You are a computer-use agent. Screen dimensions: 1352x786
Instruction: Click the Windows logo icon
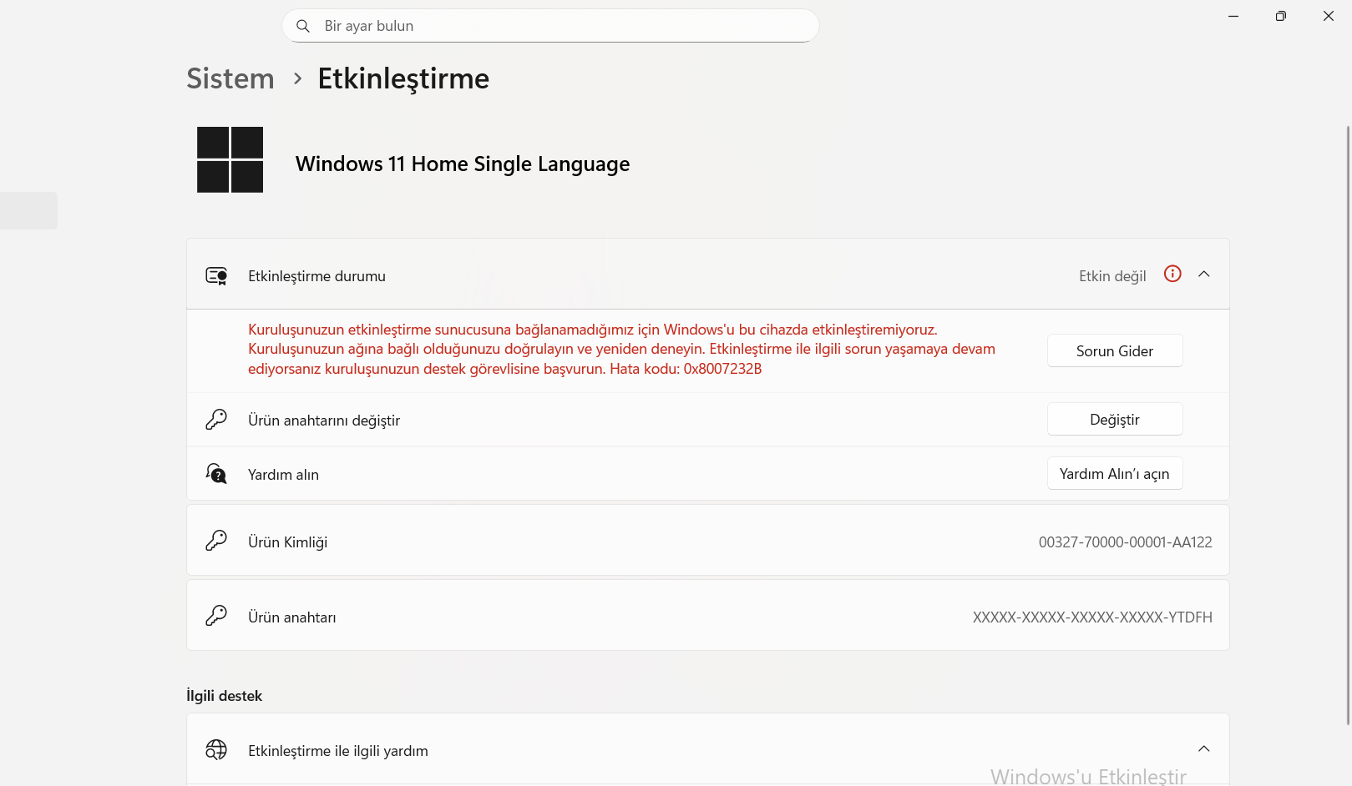230,159
